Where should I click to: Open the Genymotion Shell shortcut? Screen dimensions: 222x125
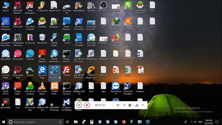(18, 72)
